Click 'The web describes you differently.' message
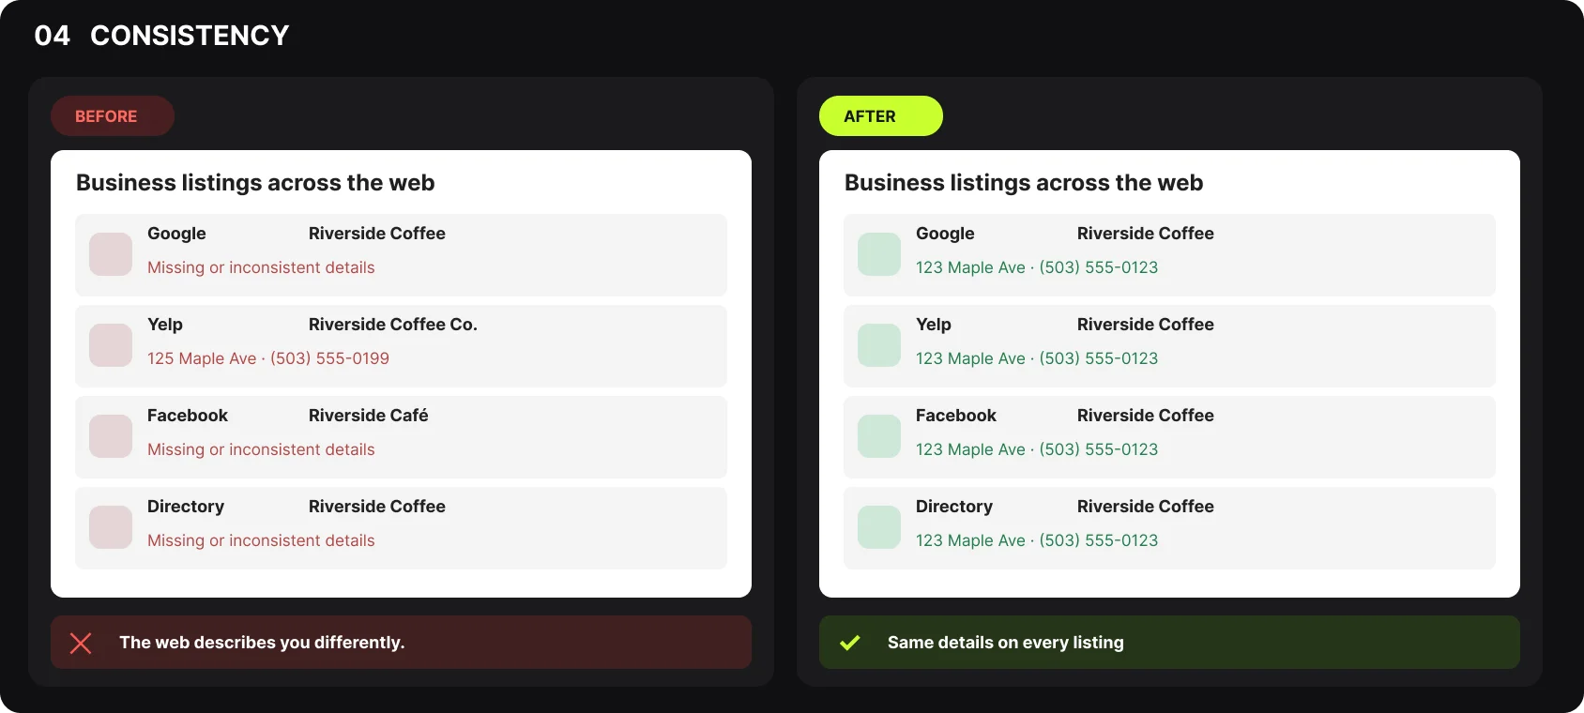Viewport: 1584px width, 713px height. (262, 643)
